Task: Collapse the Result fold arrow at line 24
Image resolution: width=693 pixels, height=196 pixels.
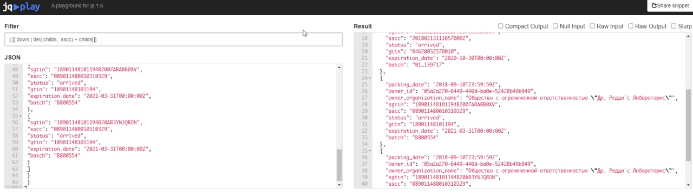Action: [369, 78]
